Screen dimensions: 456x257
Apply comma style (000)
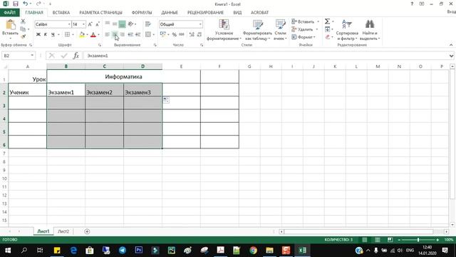182,34
